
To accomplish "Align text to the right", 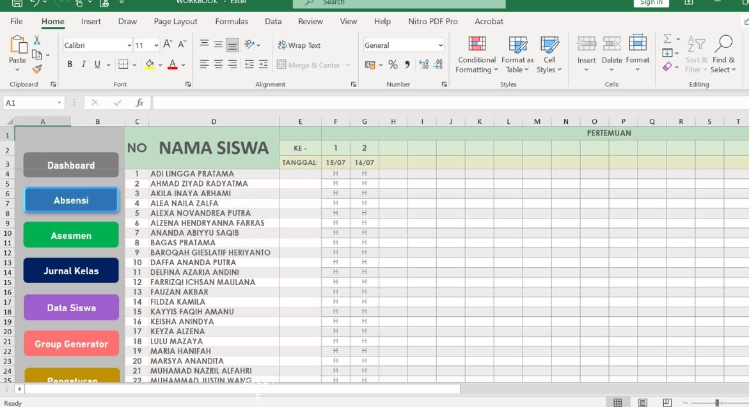I will (x=233, y=65).
